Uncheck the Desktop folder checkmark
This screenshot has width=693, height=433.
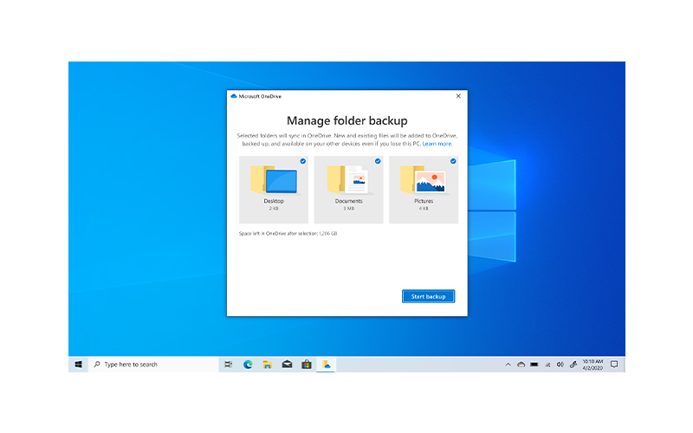tap(302, 161)
